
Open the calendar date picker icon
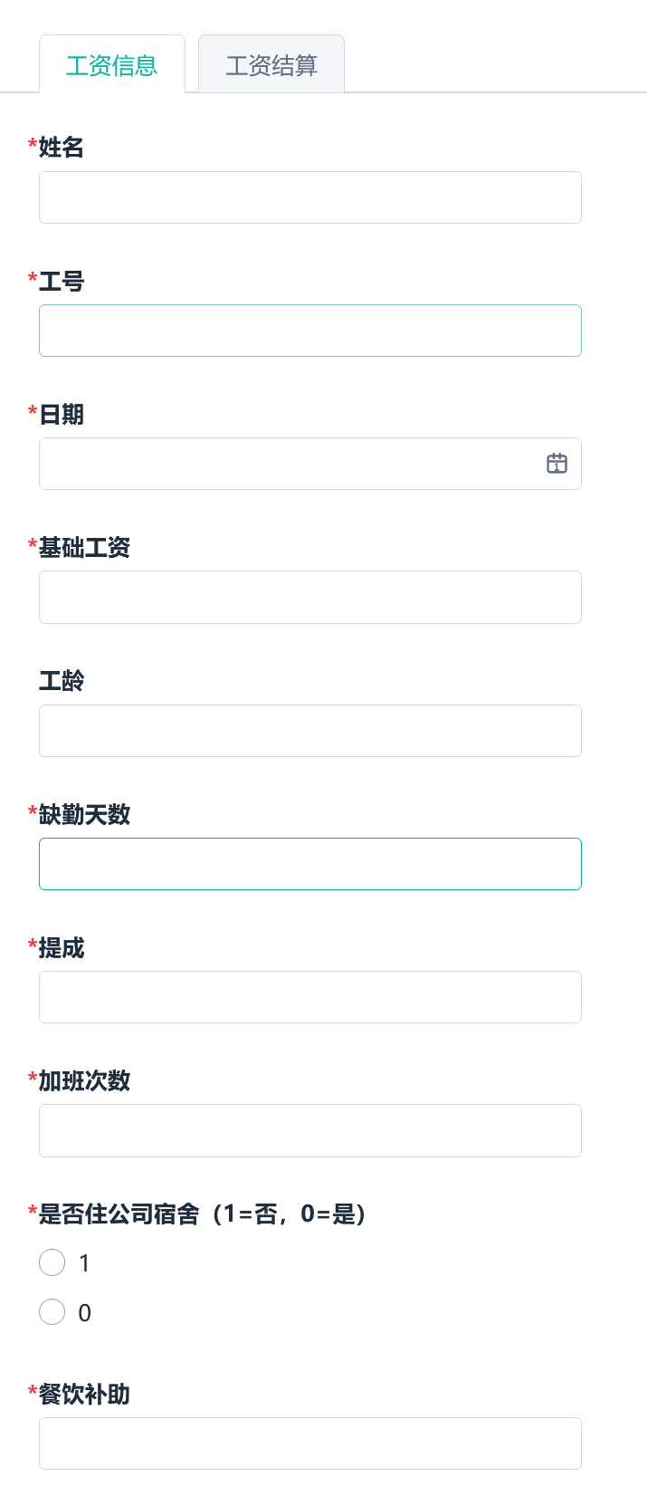click(557, 464)
